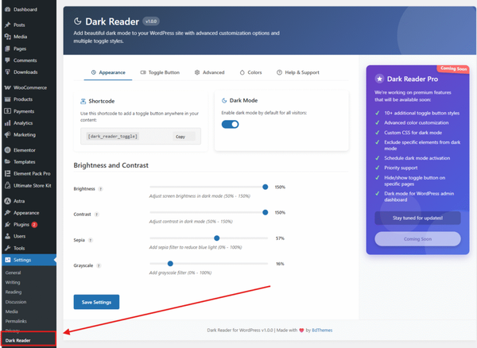Click the Brightness help question icon
This screenshot has height=348, width=477.
tap(100, 189)
